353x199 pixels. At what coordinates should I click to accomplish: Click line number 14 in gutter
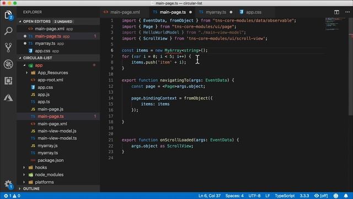[x=111, y=98]
